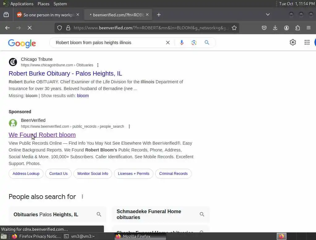Open Firefox hamburger application menu
Viewport: 316px width, 240px height.
click(309, 28)
